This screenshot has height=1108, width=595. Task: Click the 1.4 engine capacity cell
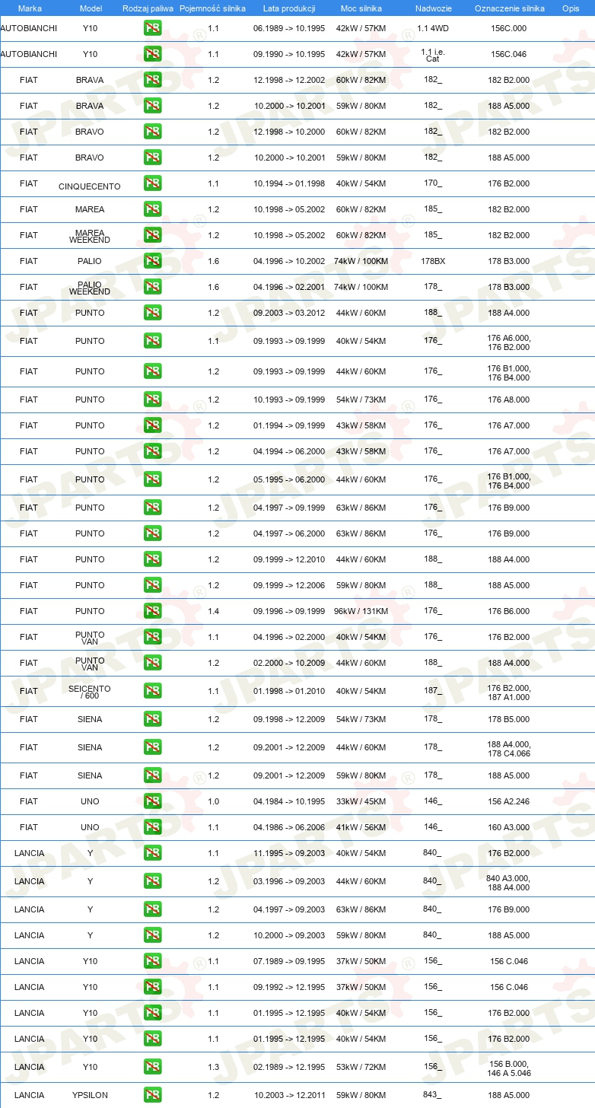click(x=213, y=611)
